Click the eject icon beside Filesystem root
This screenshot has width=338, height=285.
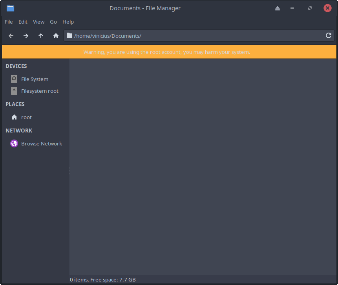[14, 91]
